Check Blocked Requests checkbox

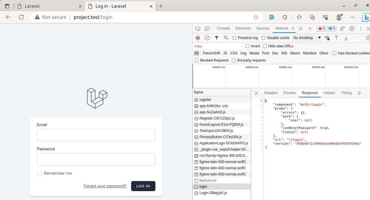tap(197, 60)
